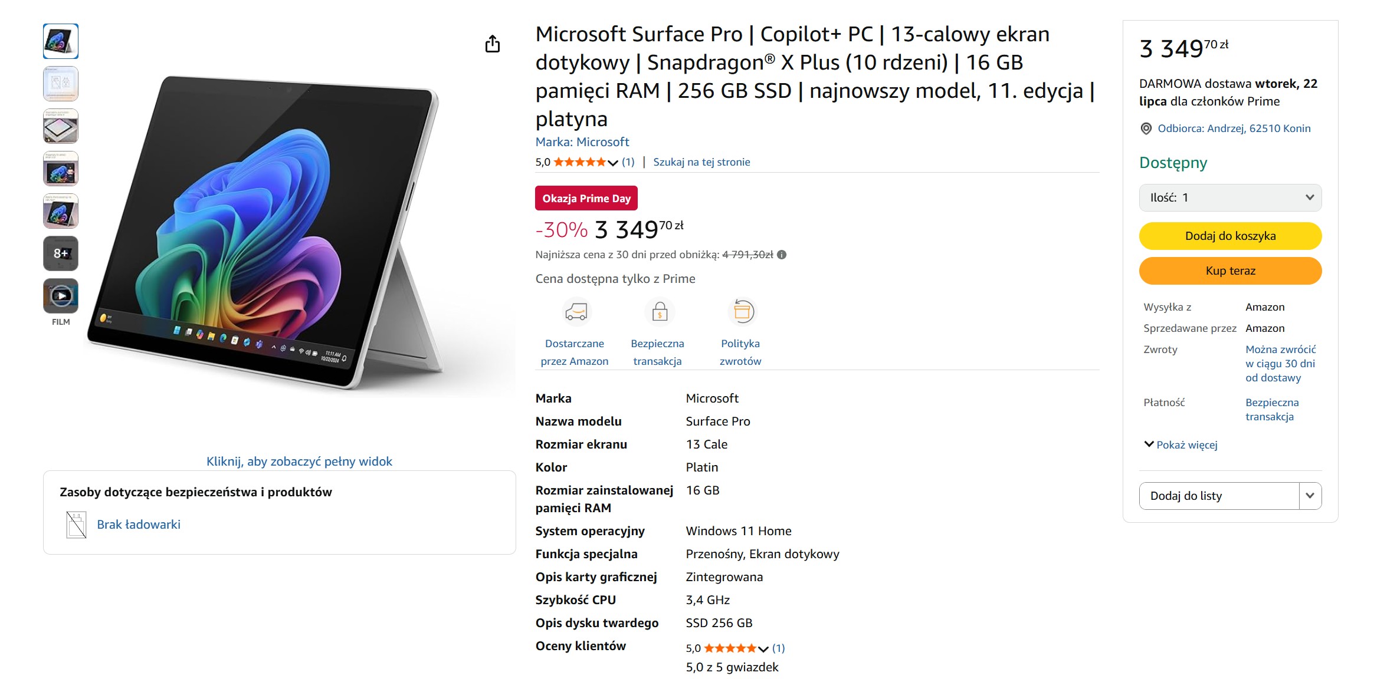Click the returns icon above 'Polityka zwrotów'
This screenshot has height=679, width=1374.
click(742, 312)
